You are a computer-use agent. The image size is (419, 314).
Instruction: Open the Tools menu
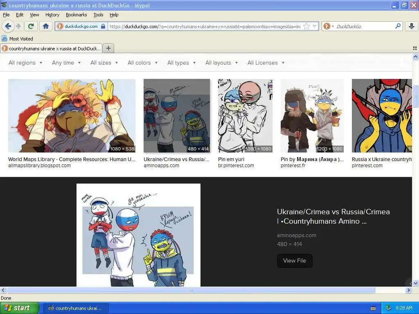point(98,15)
